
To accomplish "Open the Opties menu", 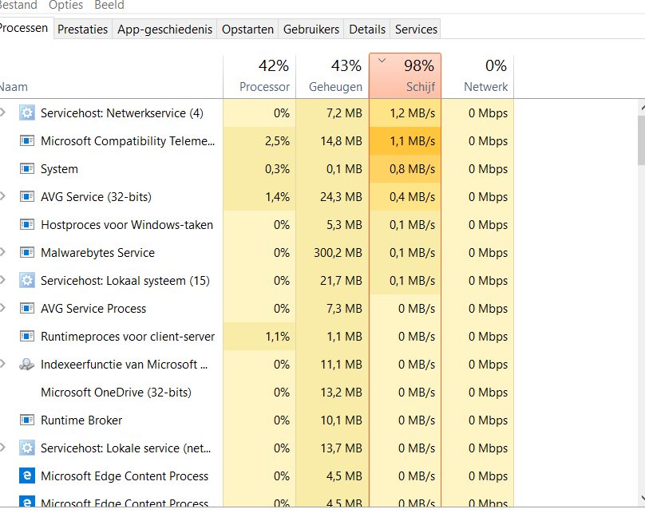I will (x=65, y=6).
